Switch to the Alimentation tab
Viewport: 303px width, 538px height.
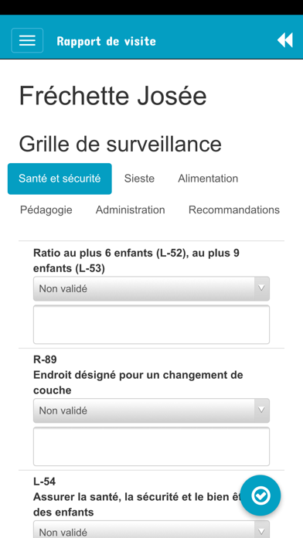208,179
